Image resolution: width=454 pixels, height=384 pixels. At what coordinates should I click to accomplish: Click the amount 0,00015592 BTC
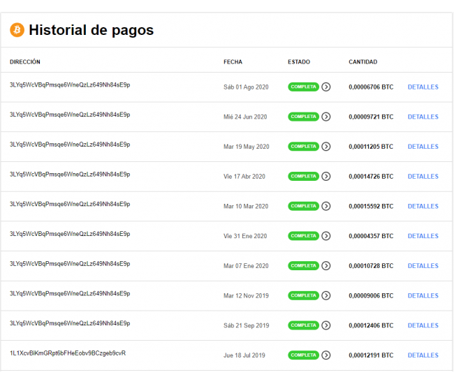tap(371, 207)
